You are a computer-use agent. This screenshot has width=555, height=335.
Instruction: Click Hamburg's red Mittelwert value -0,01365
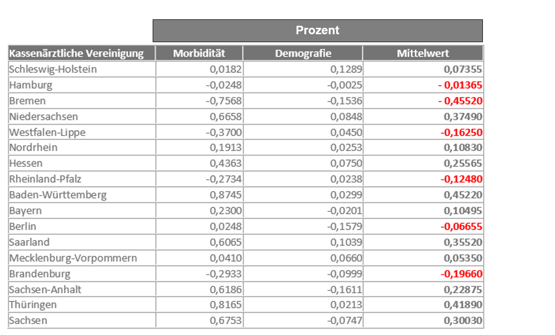(x=460, y=85)
